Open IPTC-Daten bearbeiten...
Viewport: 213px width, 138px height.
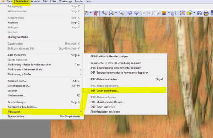coord(125,79)
